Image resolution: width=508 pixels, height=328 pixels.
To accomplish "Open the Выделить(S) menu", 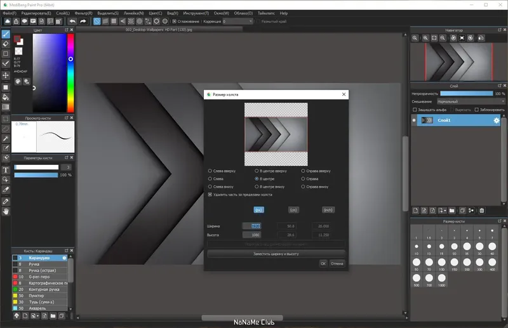I will tap(108, 13).
